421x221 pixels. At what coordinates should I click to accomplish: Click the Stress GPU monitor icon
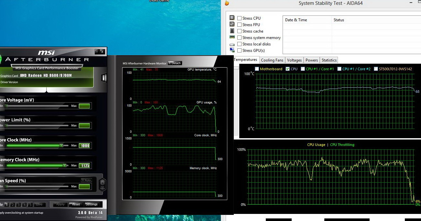click(232, 50)
